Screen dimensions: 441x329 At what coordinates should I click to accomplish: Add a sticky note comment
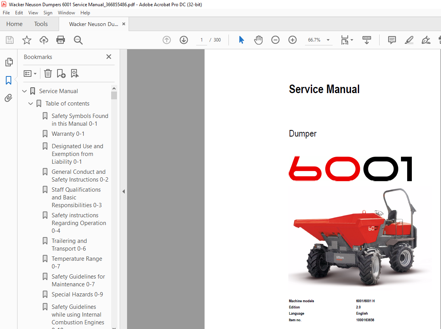(x=392, y=40)
